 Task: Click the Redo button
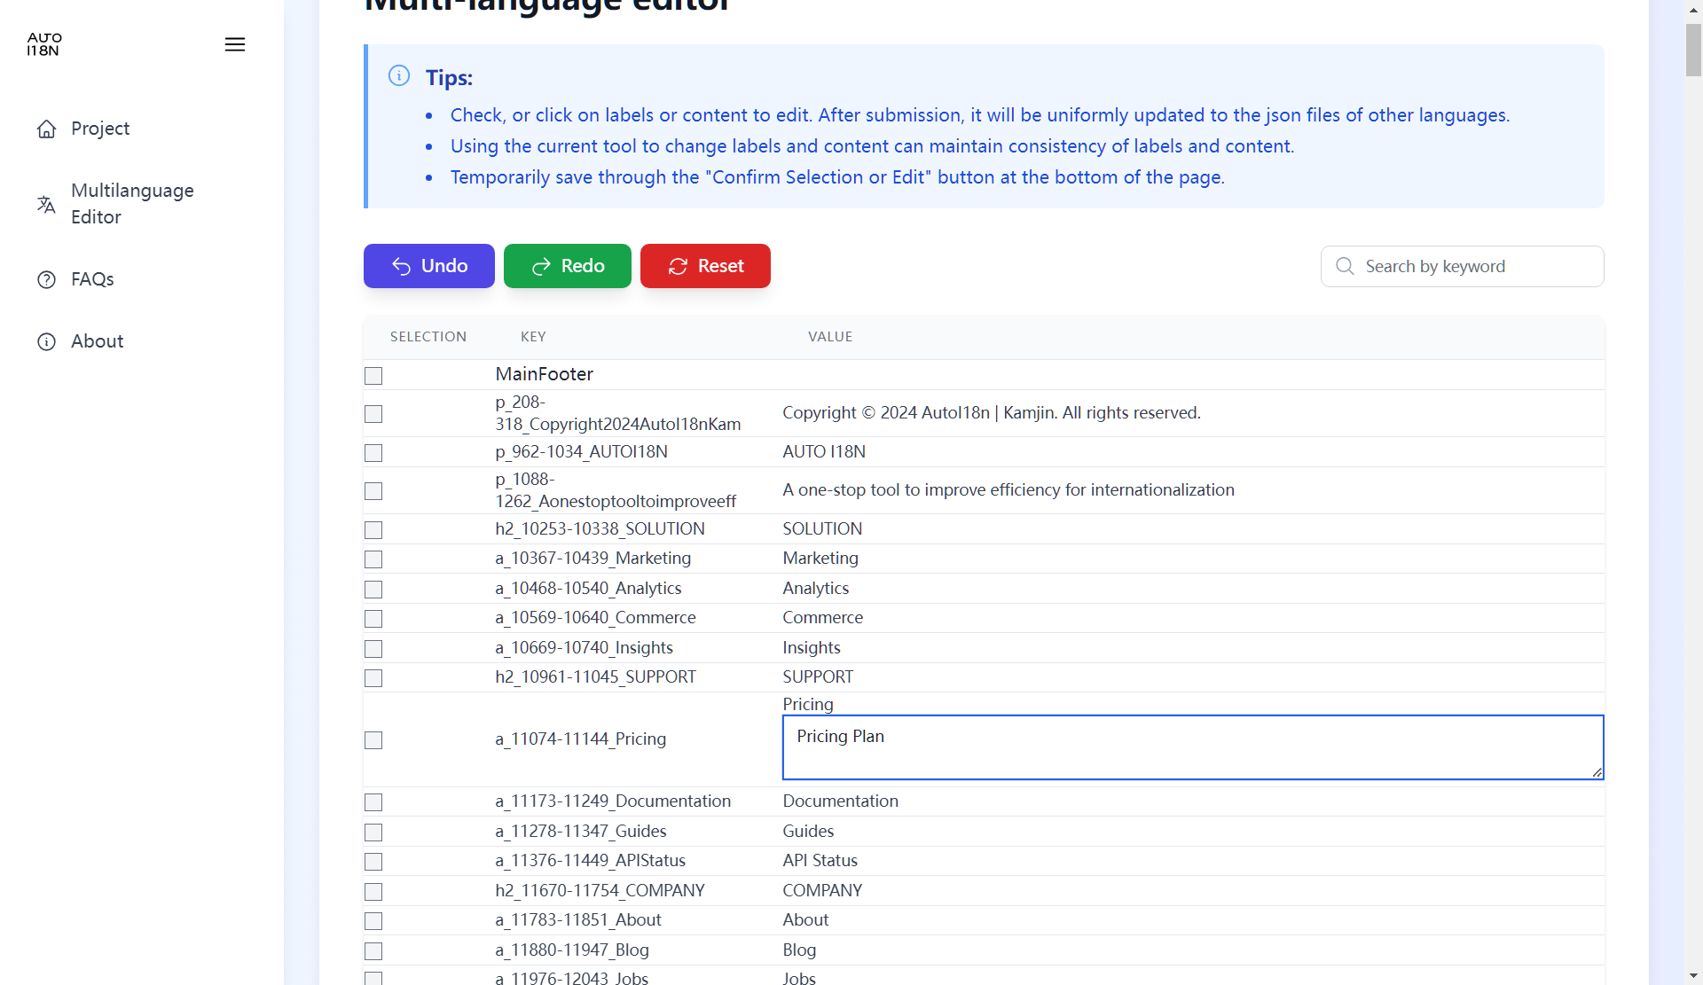(x=568, y=266)
